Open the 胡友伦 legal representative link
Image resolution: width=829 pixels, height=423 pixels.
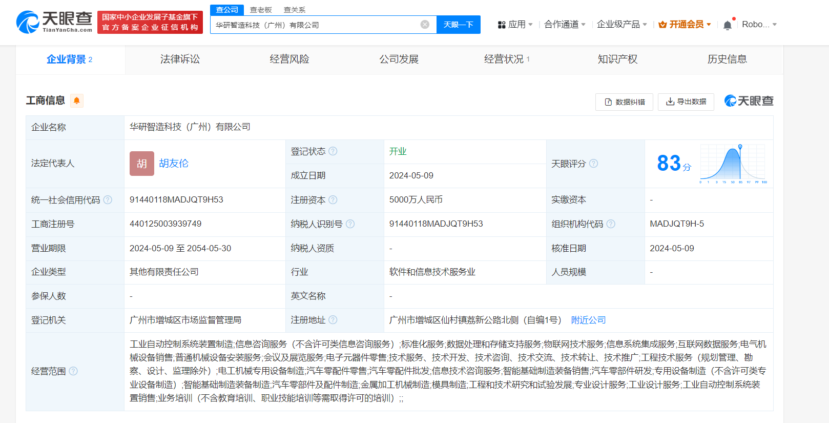(174, 164)
